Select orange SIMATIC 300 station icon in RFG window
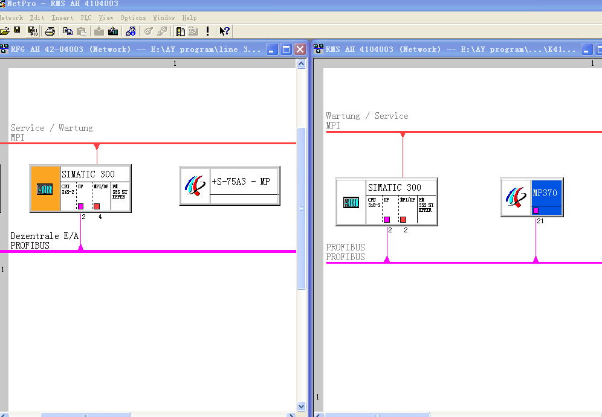 45,189
